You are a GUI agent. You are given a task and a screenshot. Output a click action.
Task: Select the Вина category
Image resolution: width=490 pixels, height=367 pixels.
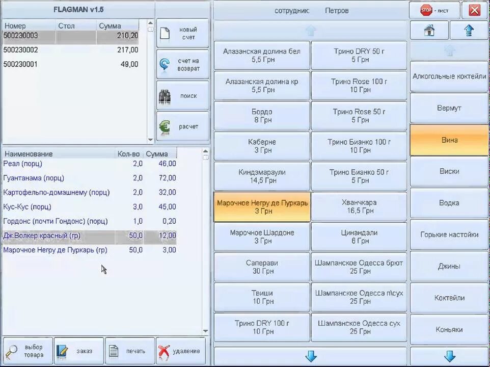coord(449,140)
